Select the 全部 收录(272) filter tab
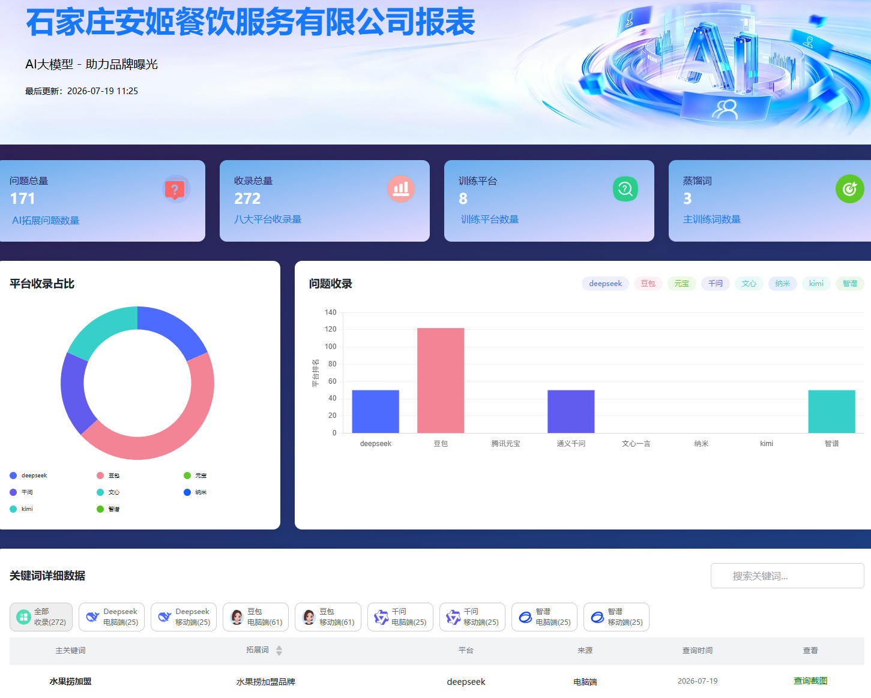Viewport: 871px width, 698px height. (41, 617)
